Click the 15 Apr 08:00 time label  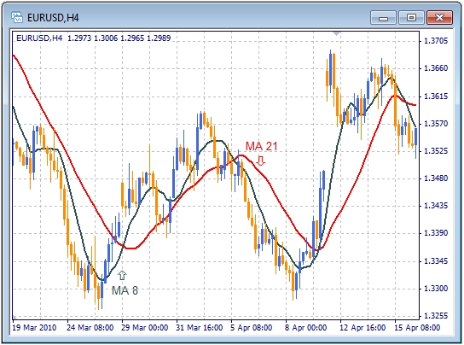pyautogui.click(x=417, y=328)
